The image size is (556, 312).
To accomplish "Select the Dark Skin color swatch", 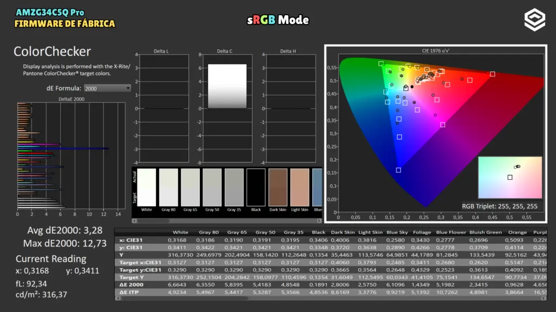I will tap(277, 187).
